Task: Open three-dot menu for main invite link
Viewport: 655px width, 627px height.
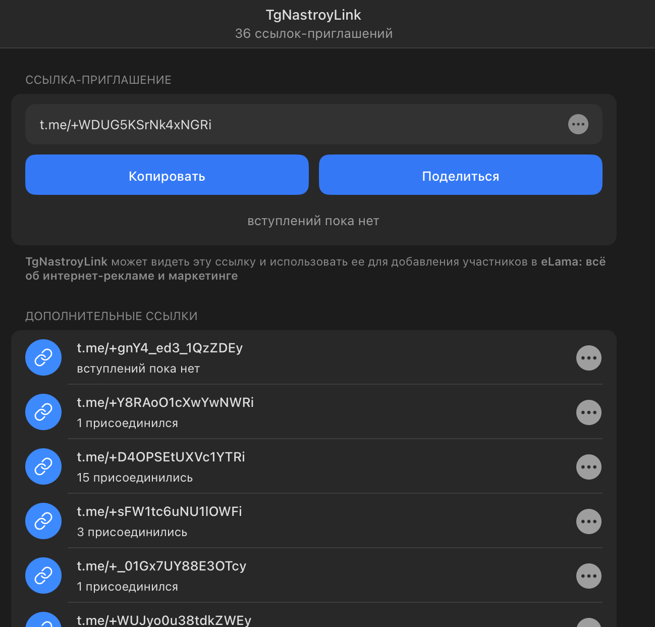Action: pyautogui.click(x=578, y=124)
